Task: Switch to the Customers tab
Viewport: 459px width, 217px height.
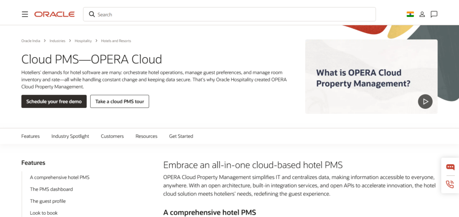Action: pyautogui.click(x=113, y=136)
